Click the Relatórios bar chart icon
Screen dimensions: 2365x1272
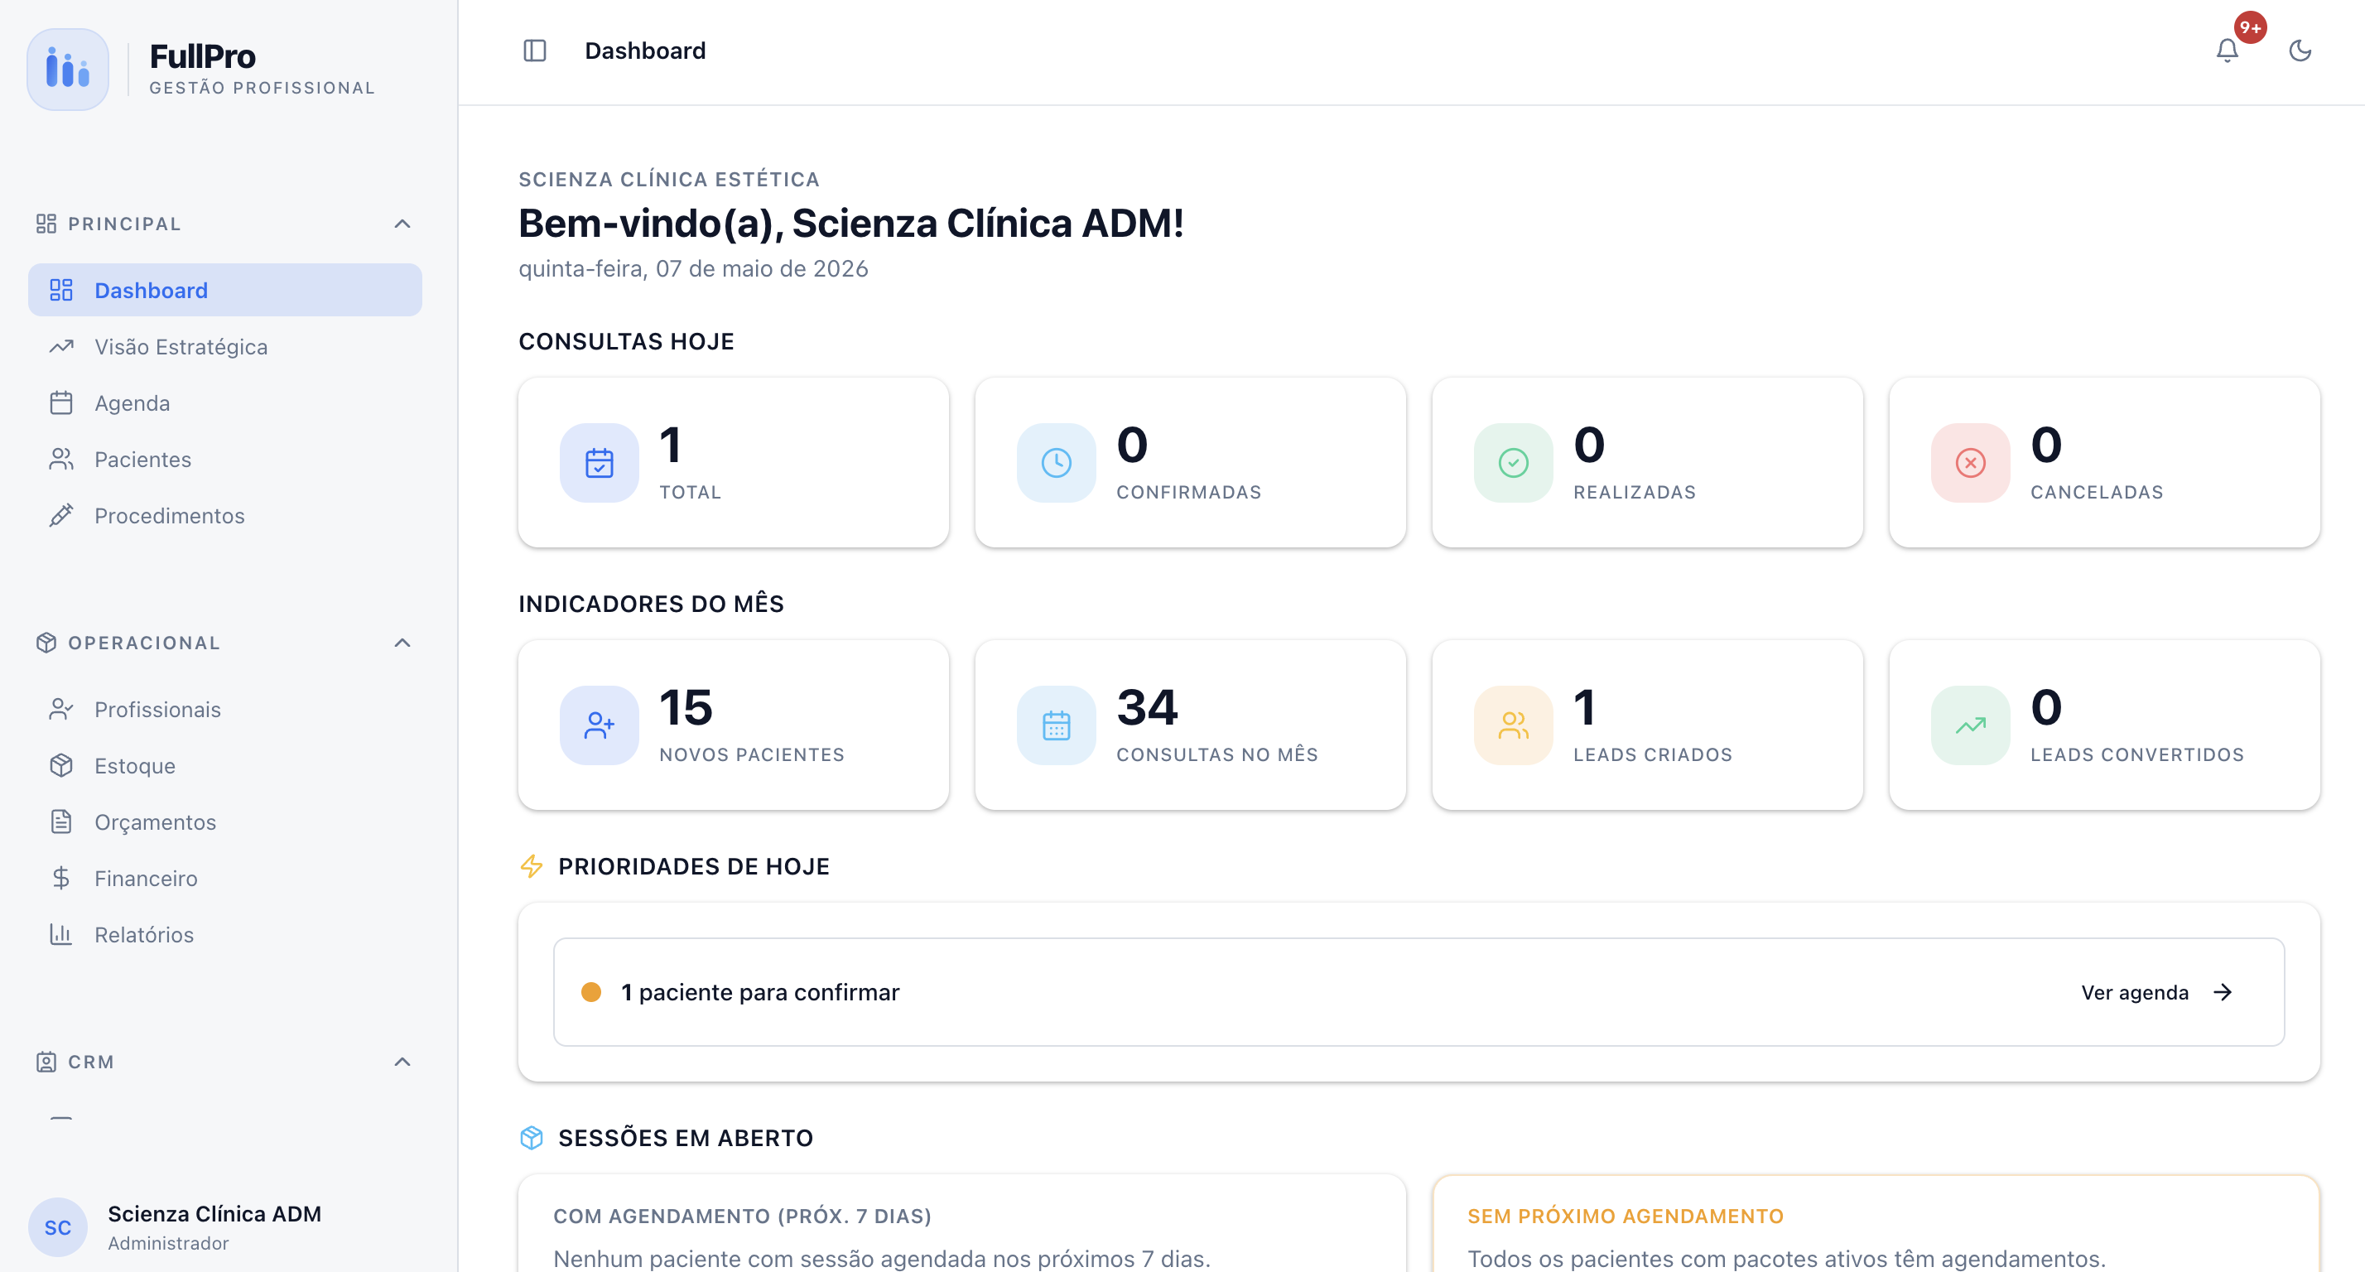pyautogui.click(x=61, y=934)
